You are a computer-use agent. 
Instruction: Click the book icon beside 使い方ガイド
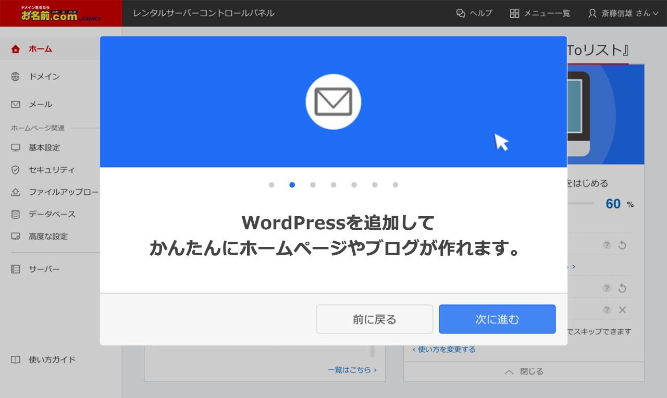click(16, 359)
